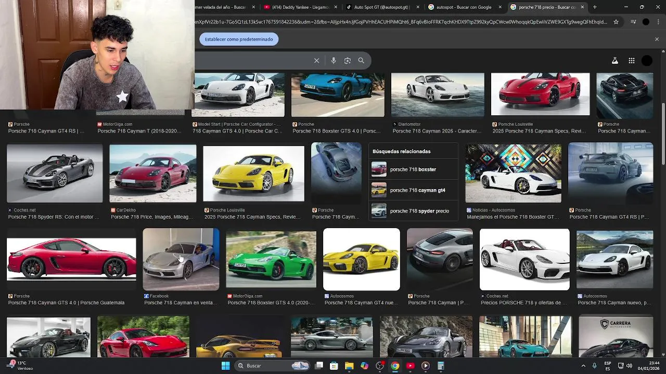Open a new Chrome tab
666x374 pixels.
[595, 7]
